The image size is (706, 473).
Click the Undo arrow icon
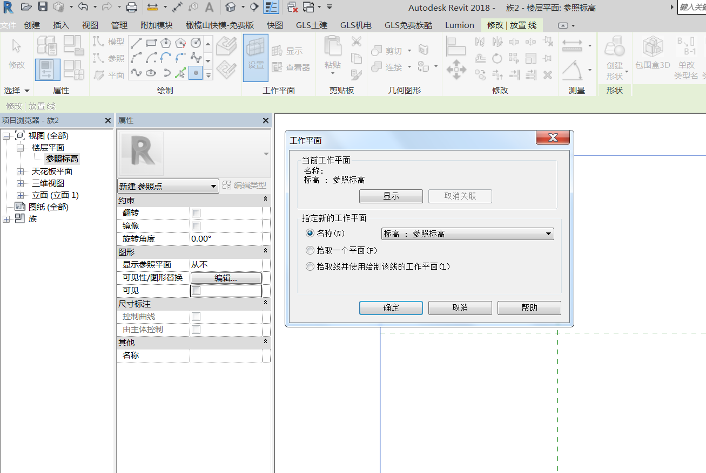click(x=83, y=7)
